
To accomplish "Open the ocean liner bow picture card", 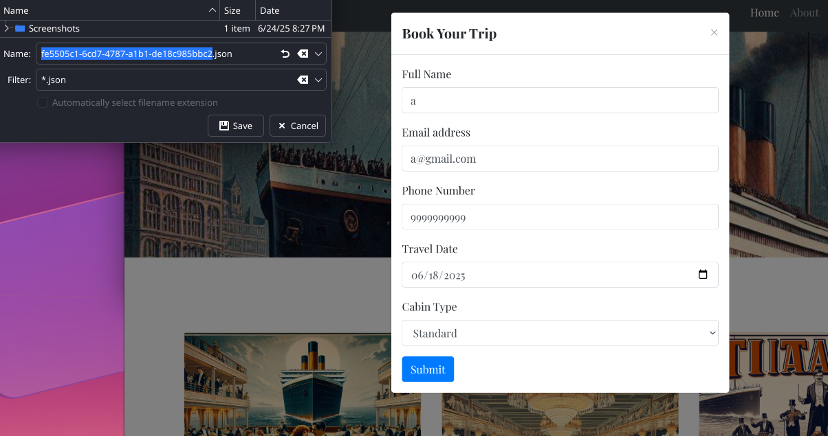I will click(x=303, y=385).
